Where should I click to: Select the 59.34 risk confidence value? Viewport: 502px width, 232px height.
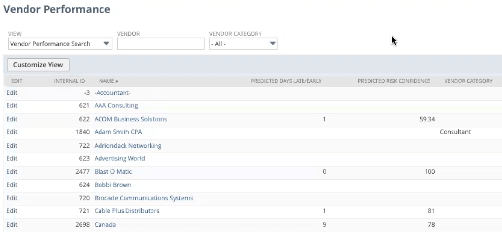click(x=427, y=119)
